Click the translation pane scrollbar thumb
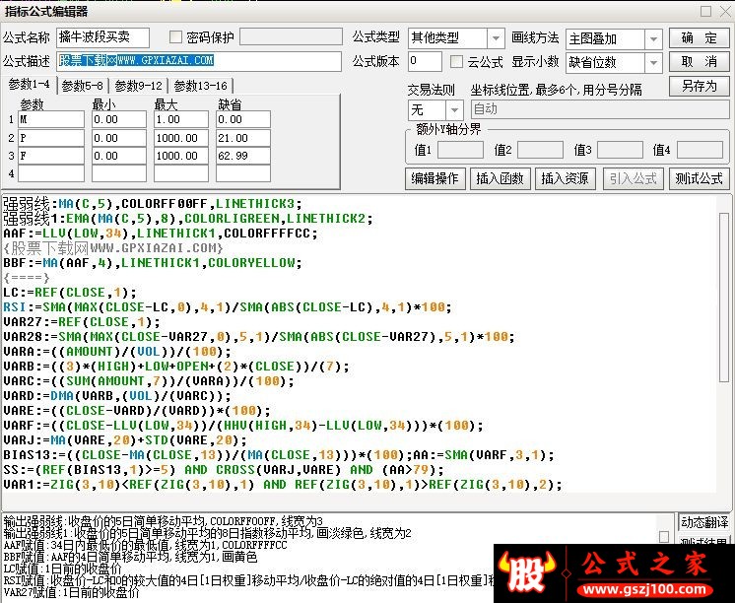 click(664, 536)
